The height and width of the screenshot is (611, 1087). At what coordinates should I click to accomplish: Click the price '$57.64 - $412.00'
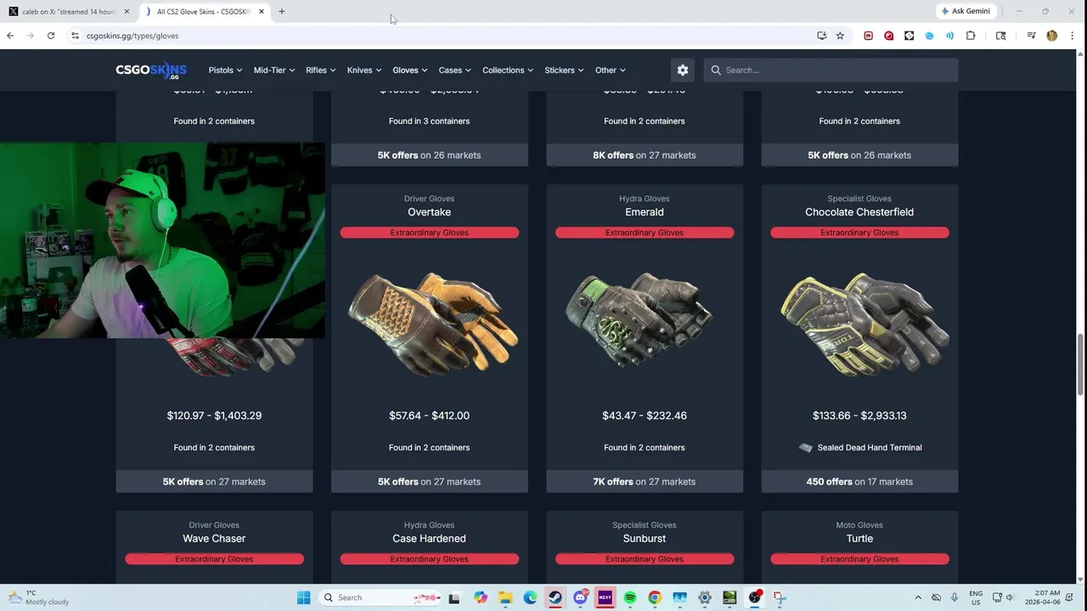coord(429,416)
